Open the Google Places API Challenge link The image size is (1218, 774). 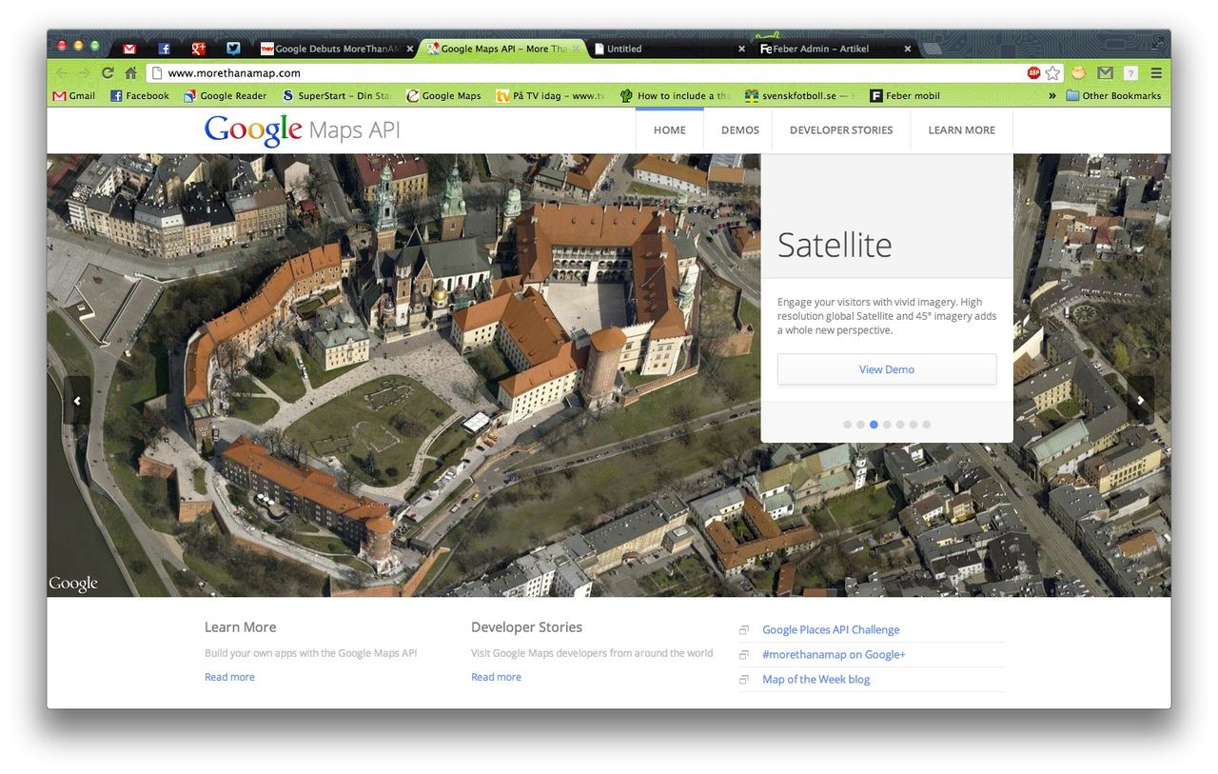pyautogui.click(x=831, y=629)
